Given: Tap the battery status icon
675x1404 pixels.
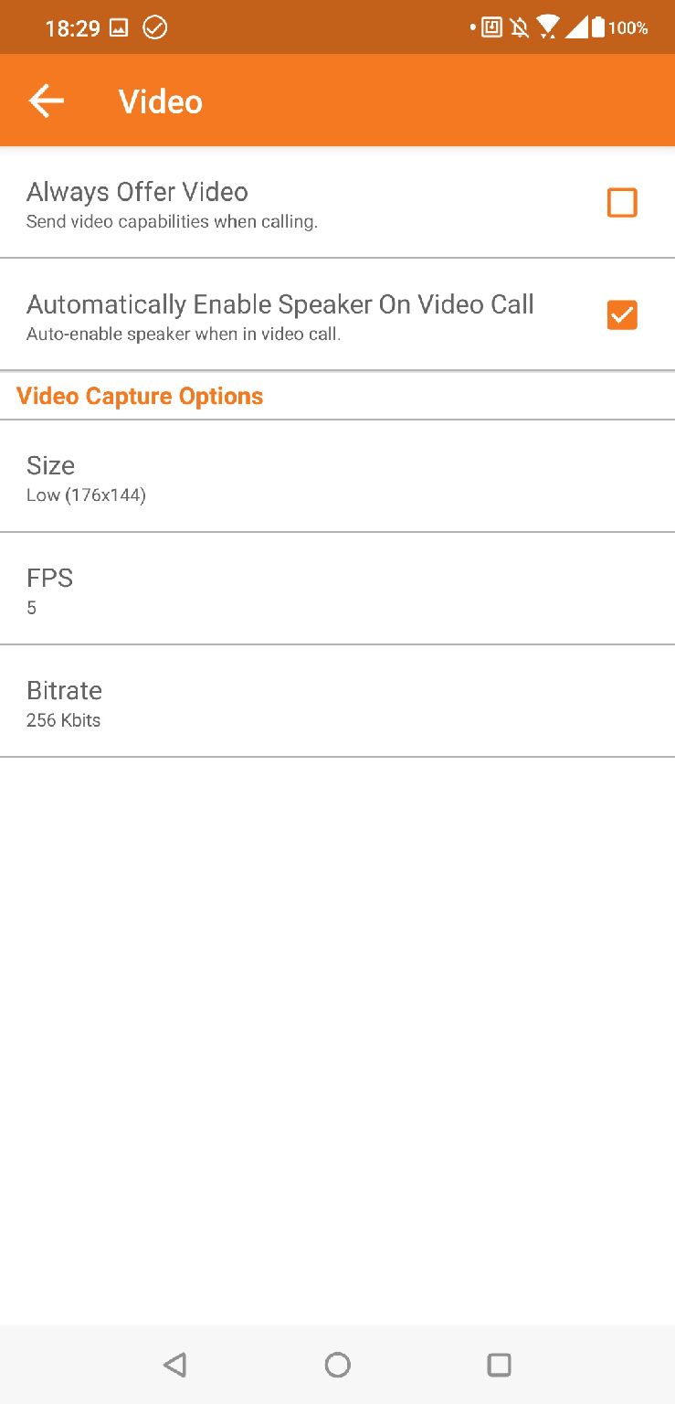Looking at the screenshot, I should click(x=598, y=28).
